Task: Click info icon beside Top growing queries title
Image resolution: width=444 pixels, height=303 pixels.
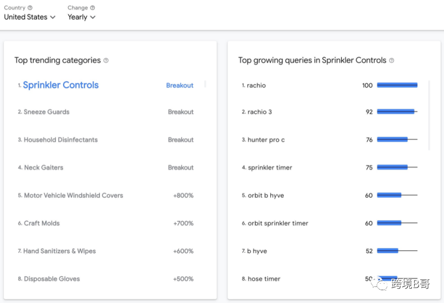Action: click(x=392, y=60)
